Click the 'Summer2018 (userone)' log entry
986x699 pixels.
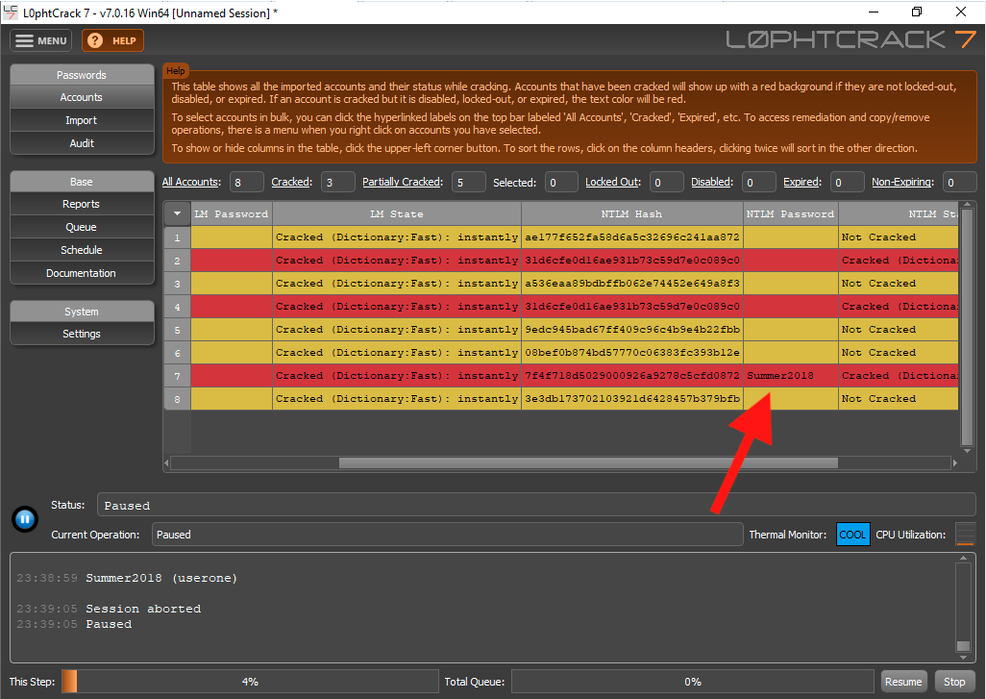[x=161, y=578]
